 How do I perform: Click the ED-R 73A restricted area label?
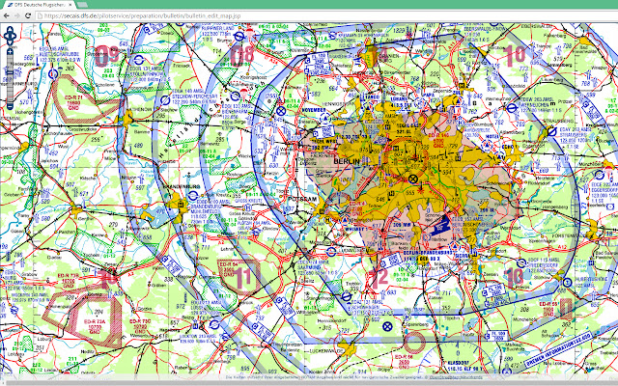coord(95,326)
